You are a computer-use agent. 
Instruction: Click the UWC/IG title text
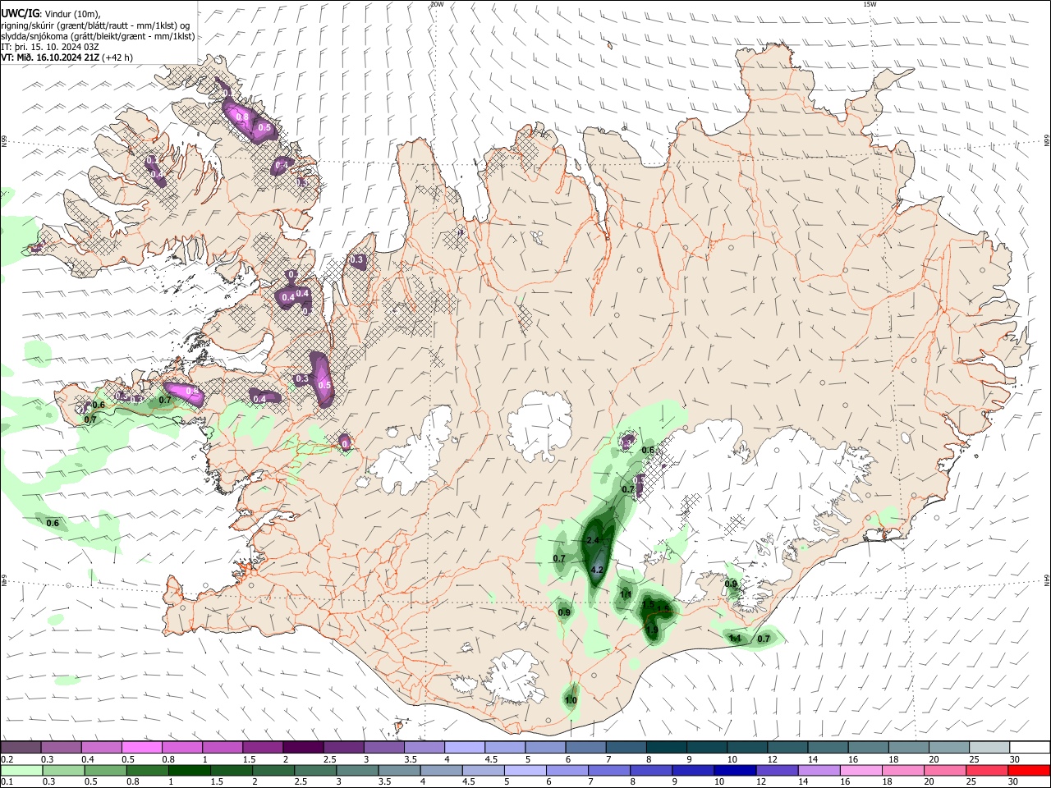pyautogui.click(x=21, y=13)
